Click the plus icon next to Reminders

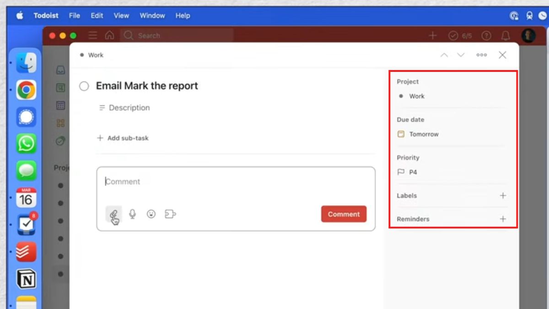click(503, 219)
